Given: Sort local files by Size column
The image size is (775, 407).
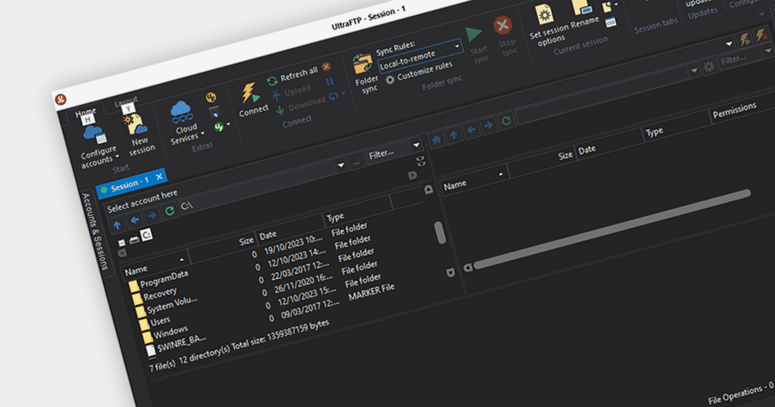Looking at the screenshot, I should tap(223, 245).
